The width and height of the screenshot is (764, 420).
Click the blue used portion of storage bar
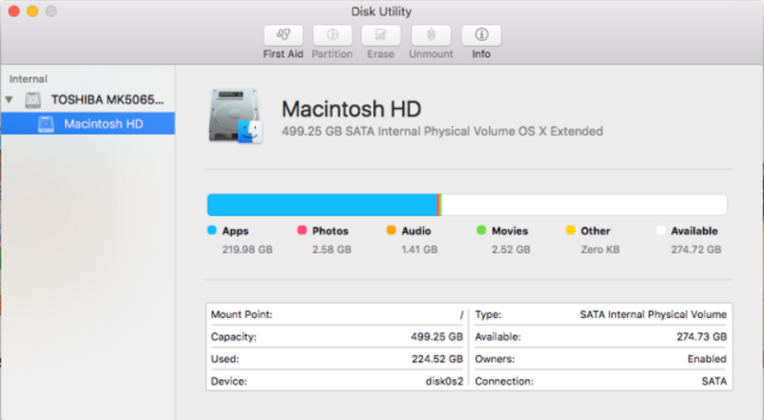321,205
